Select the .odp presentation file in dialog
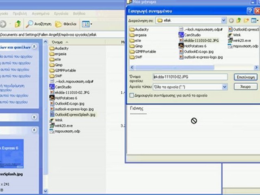The width and height of the screenshot is (260, 195). (243, 46)
